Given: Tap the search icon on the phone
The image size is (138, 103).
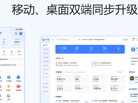Looking at the screenshot, I should 16,34.
